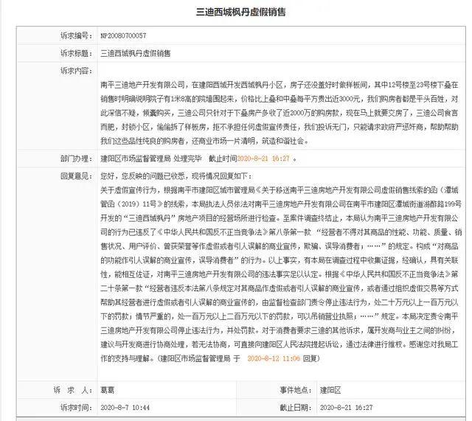Click the 事件地点 label
The height and width of the screenshot is (421, 472).
(296, 390)
